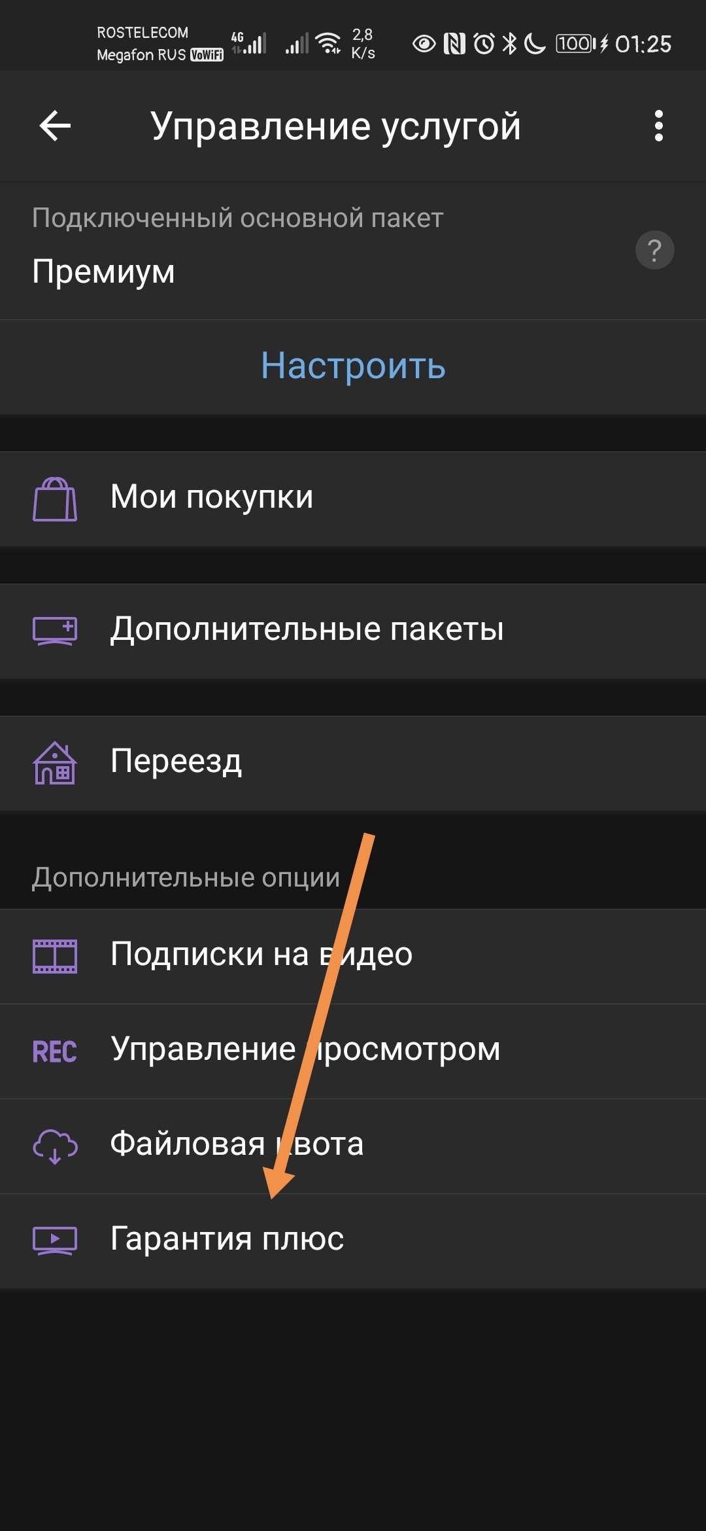Tap the play screen Гарантия icon
Image resolution: width=706 pixels, height=1531 pixels.
click(x=55, y=1241)
